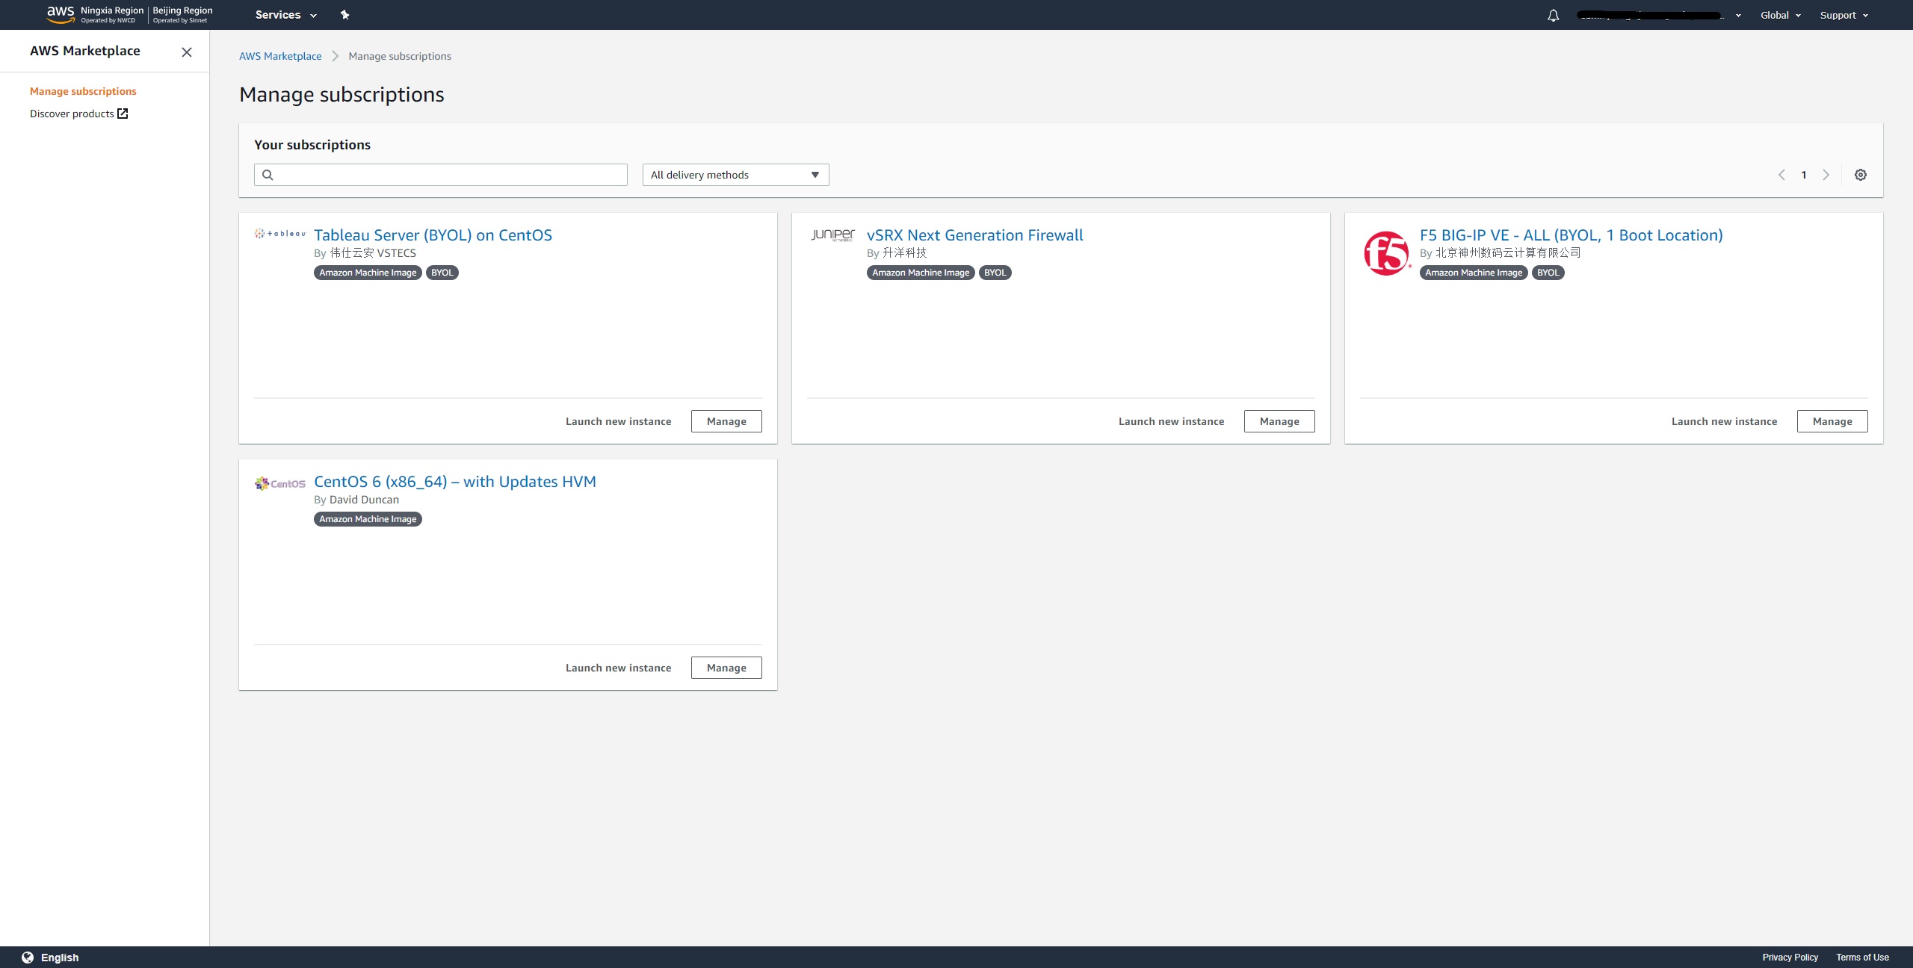Go to the next page arrow
The height and width of the screenshot is (968, 1913).
pyautogui.click(x=1826, y=175)
